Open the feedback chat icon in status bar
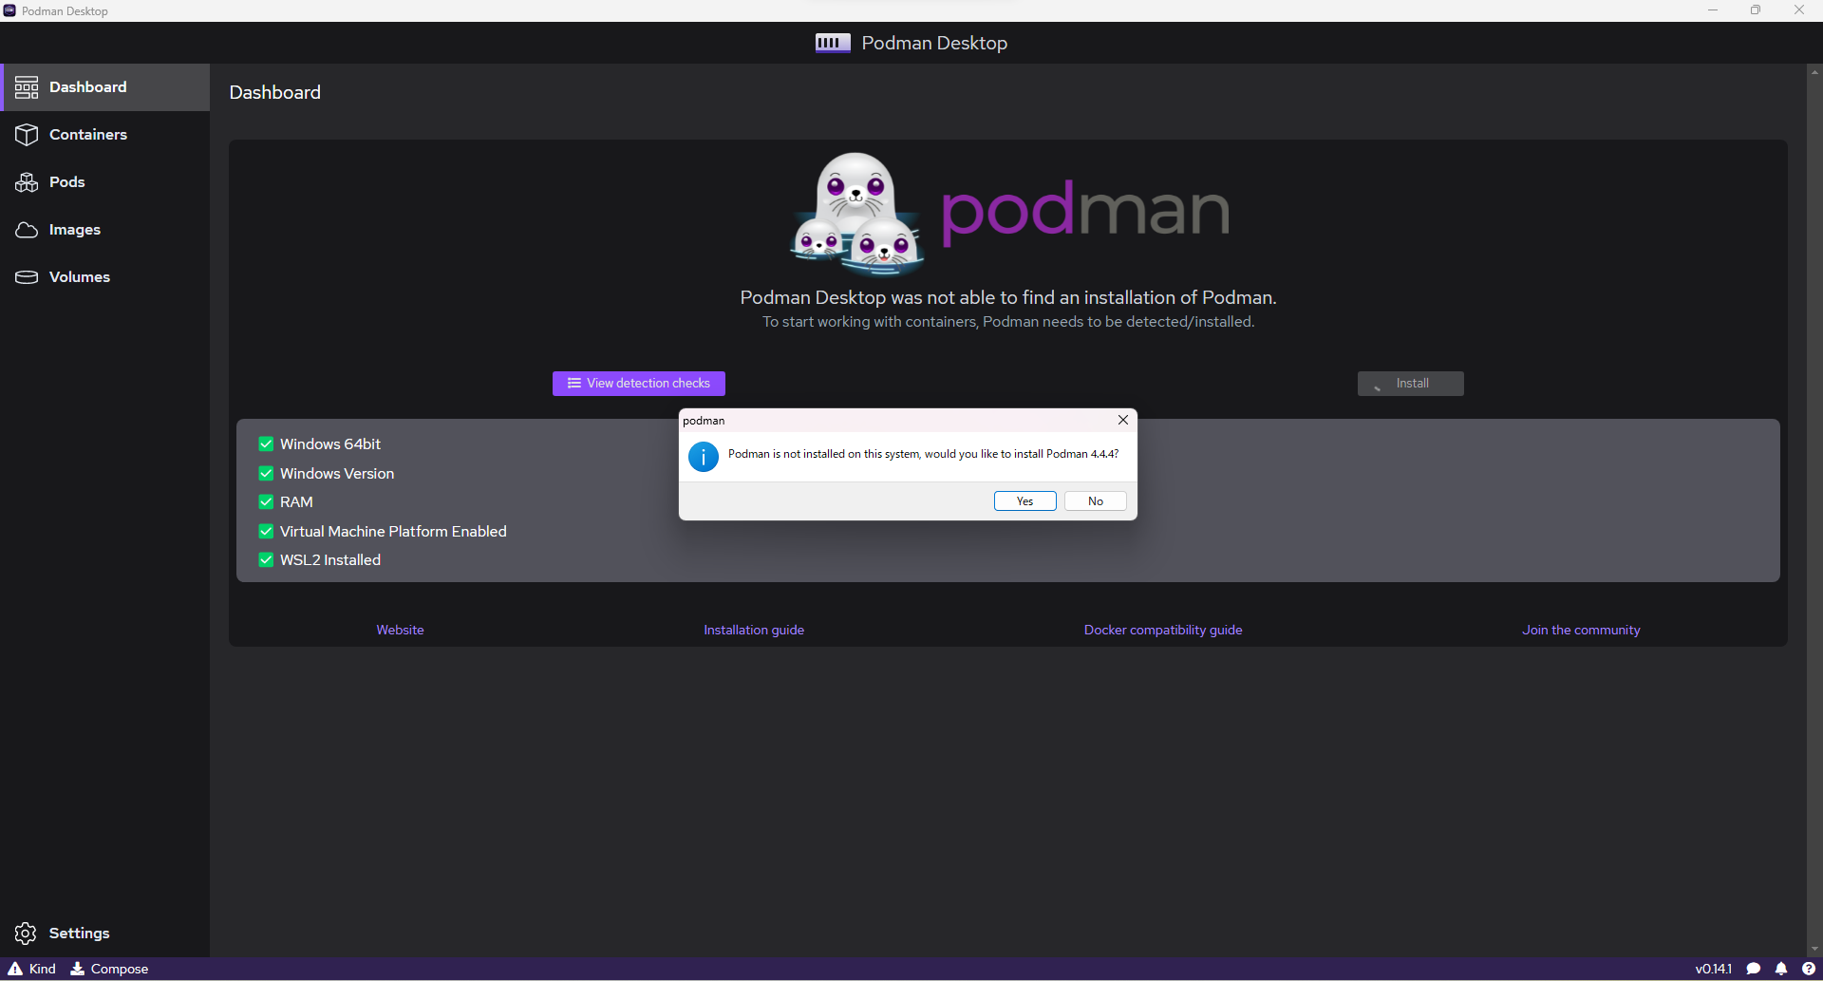This screenshot has width=1823, height=981. tap(1756, 968)
